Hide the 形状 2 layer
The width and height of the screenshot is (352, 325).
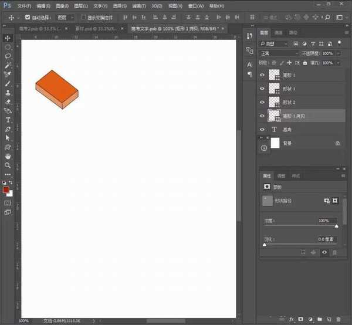pos(262,102)
